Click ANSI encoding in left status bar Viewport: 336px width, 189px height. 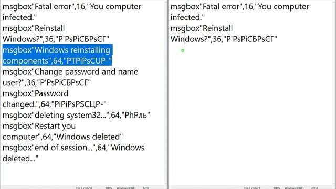[146, 188]
